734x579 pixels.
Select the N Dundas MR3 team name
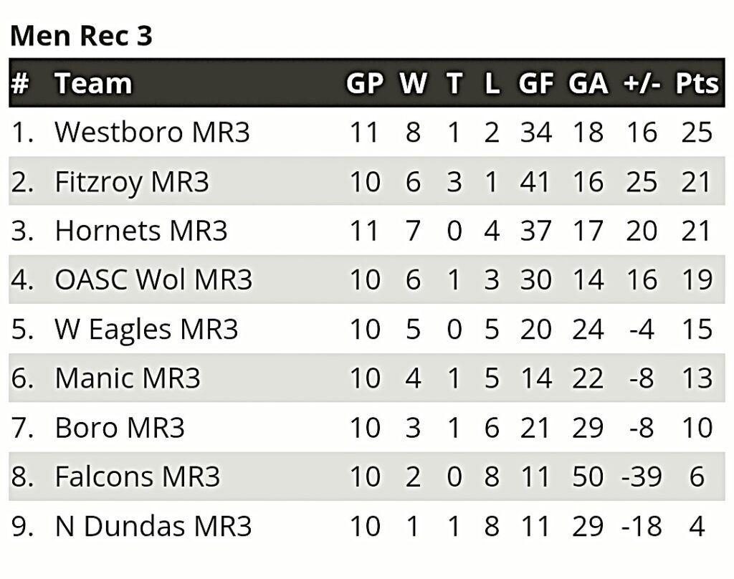pos(153,526)
